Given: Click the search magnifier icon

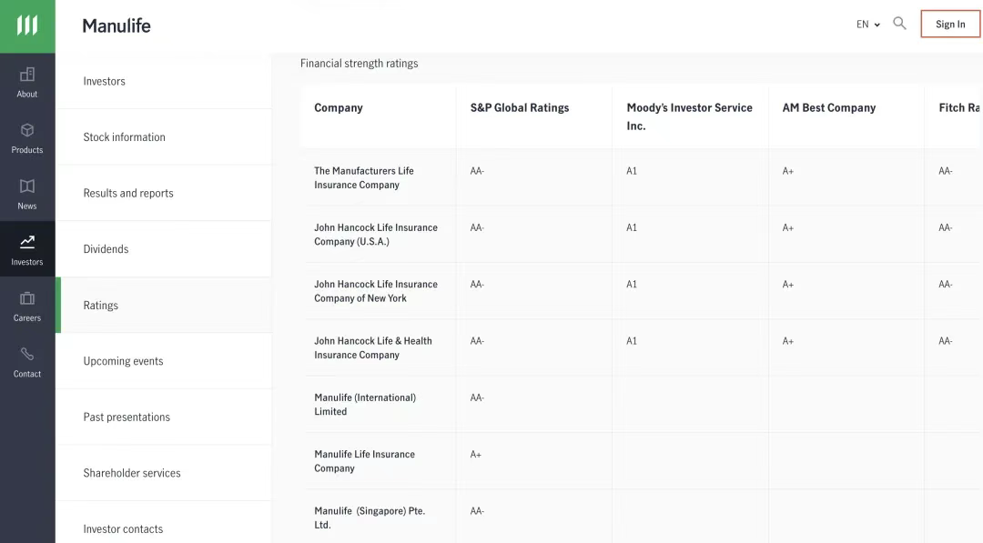Looking at the screenshot, I should [899, 24].
